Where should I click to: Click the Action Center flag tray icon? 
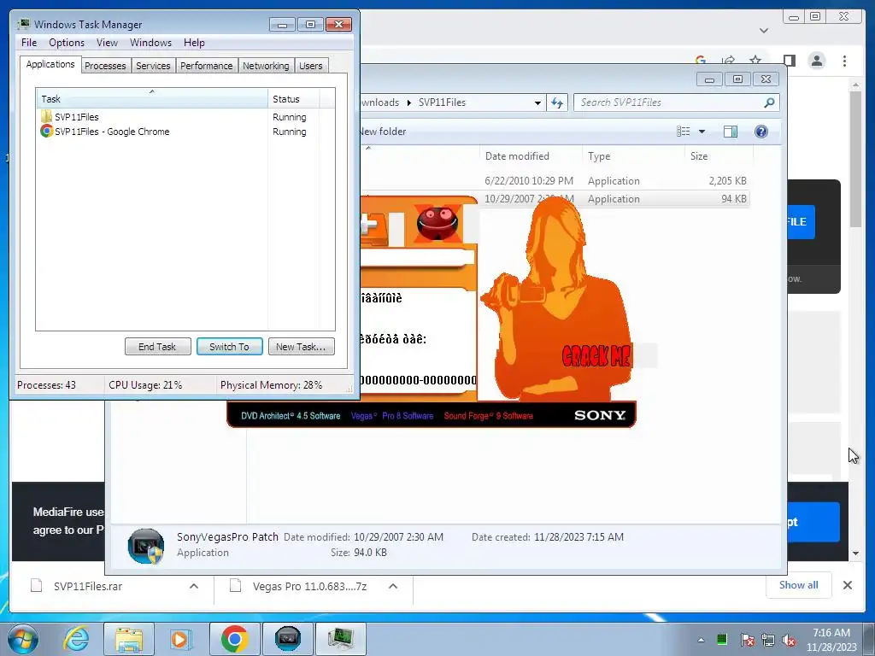pyautogui.click(x=747, y=640)
